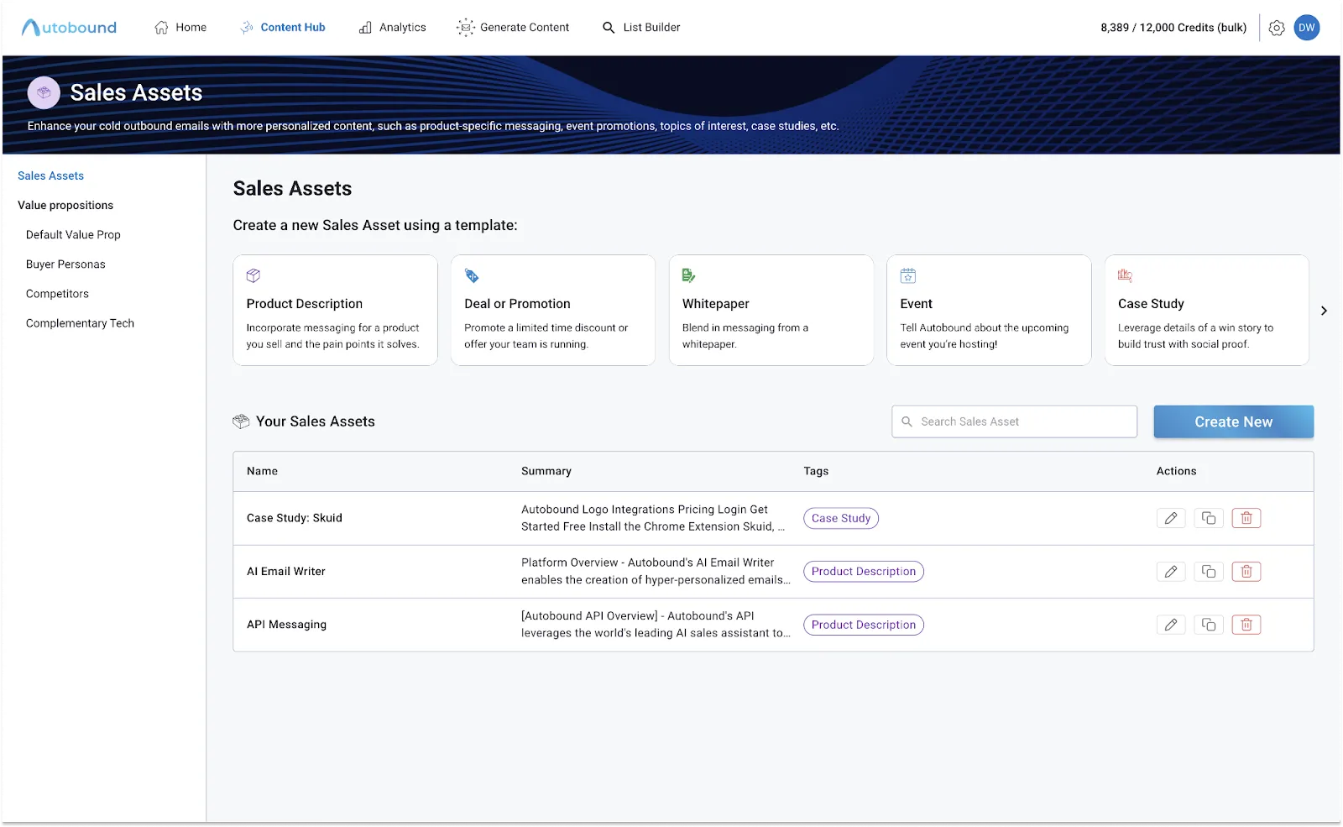Open Competitors in sidebar
1343x827 pixels.
57,293
